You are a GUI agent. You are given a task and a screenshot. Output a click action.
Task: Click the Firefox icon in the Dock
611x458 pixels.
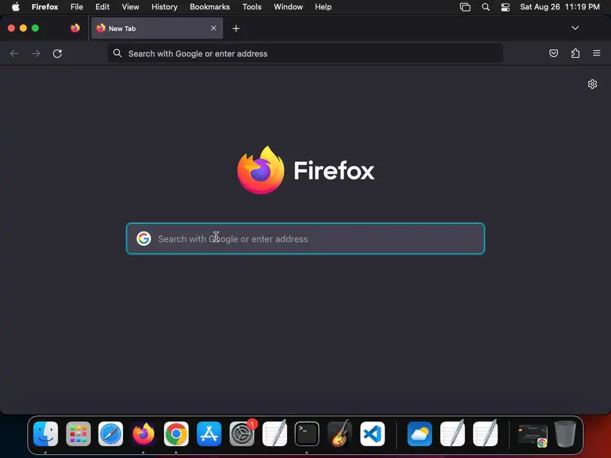[x=143, y=434]
